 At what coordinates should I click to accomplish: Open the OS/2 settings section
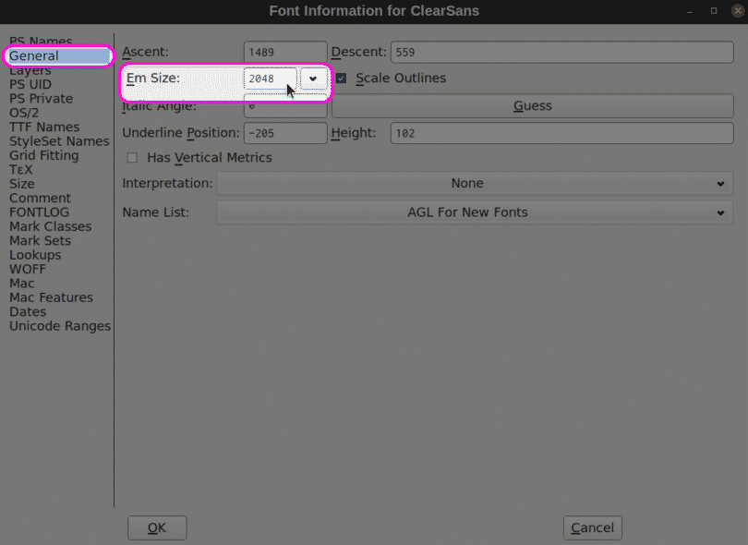point(24,113)
